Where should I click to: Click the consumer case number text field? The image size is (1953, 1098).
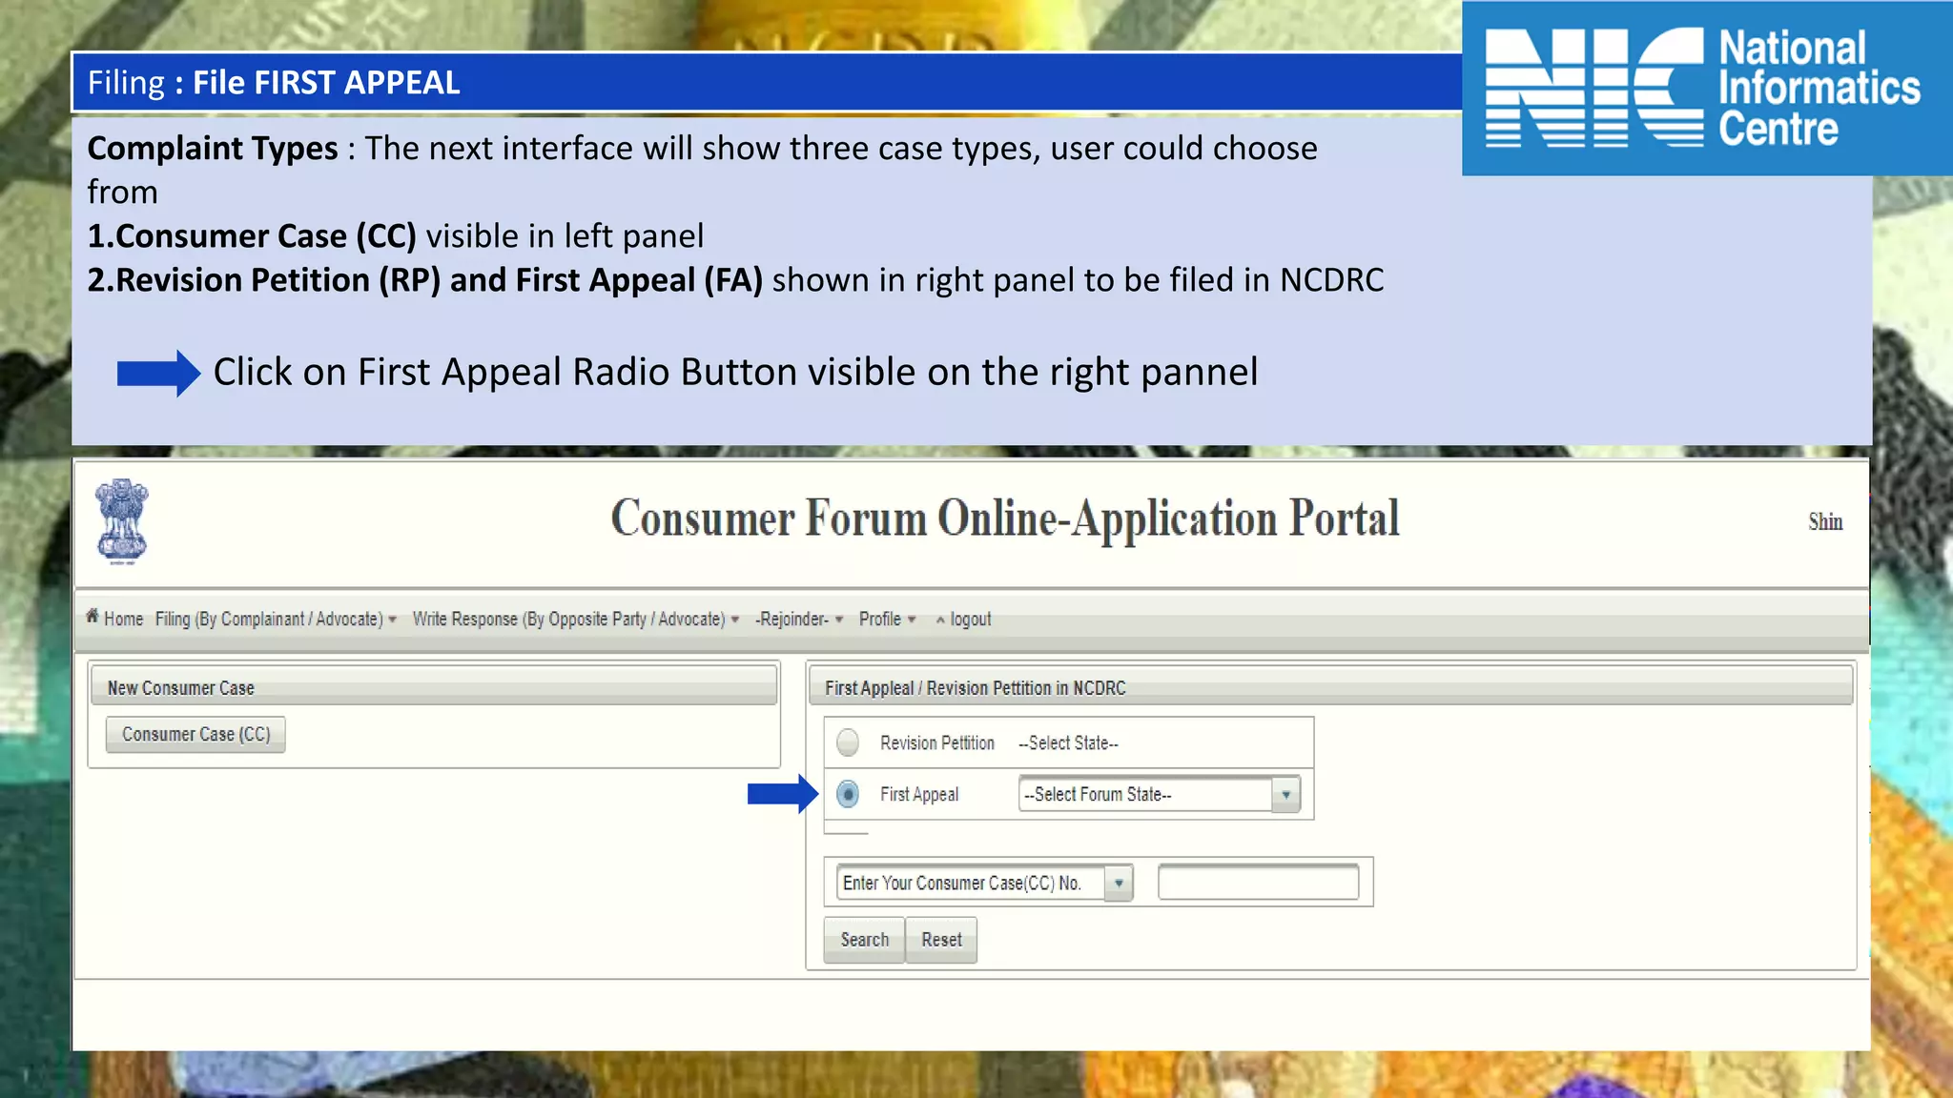[x=1258, y=883]
